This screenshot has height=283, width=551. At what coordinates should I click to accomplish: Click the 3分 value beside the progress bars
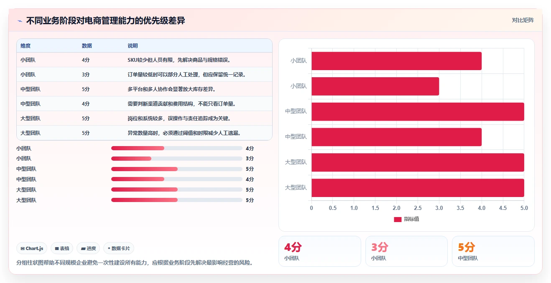pos(250,159)
